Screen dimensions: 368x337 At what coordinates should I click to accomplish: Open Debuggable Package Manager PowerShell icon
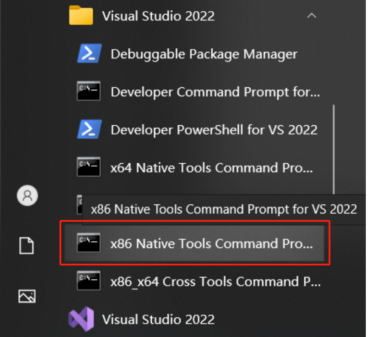click(89, 54)
